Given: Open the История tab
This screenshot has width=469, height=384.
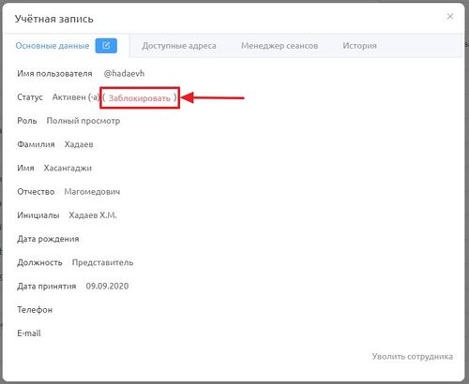Looking at the screenshot, I should pos(359,46).
